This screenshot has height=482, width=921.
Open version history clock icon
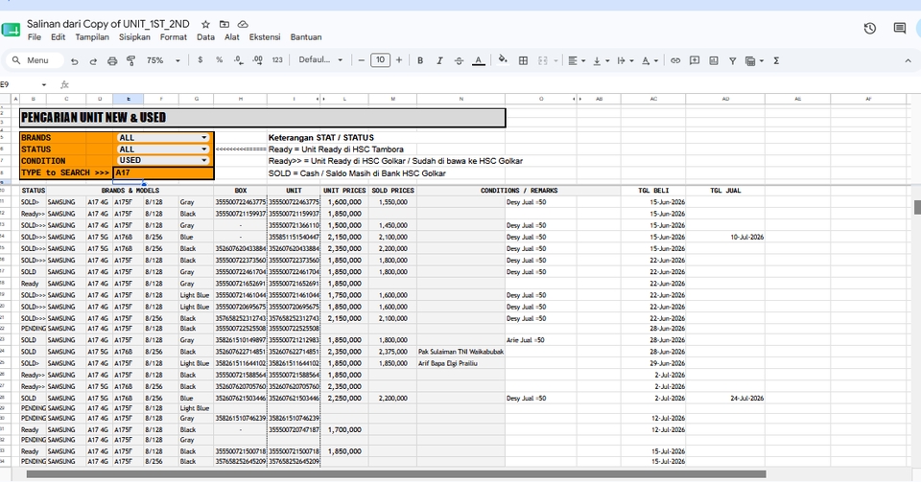tap(870, 28)
